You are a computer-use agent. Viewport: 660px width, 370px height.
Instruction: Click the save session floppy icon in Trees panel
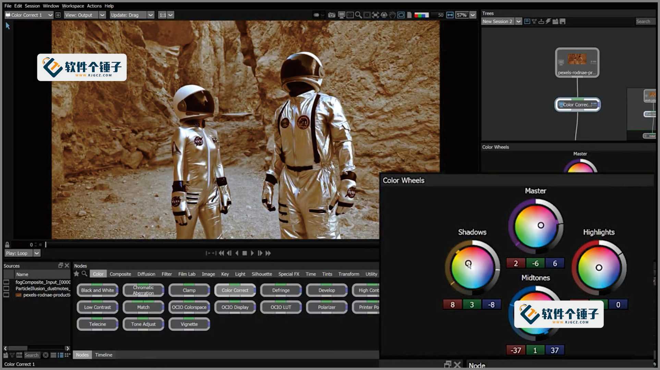click(x=562, y=21)
